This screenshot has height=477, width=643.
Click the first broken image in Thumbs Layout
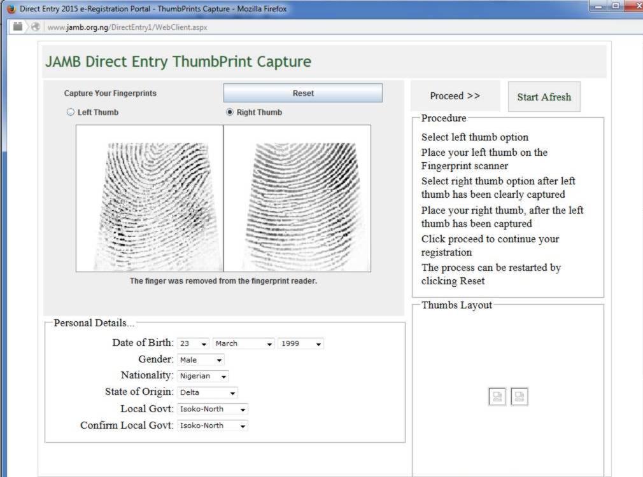(497, 396)
